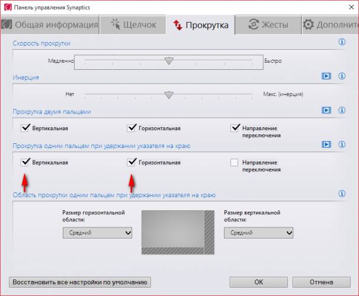Screen dimensions: 359x296
Task: Switch to the Щелчок tab
Action: point(132,25)
